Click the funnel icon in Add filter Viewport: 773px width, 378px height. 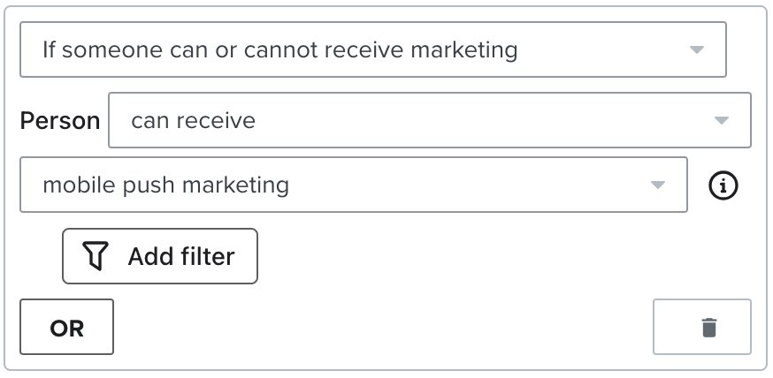tap(96, 257)
